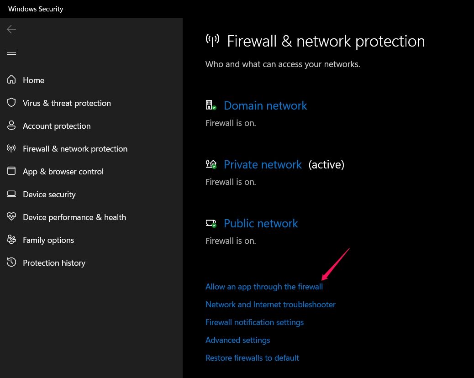
Task: Open Firewall notification settings
Action: [x=254, y=322]
